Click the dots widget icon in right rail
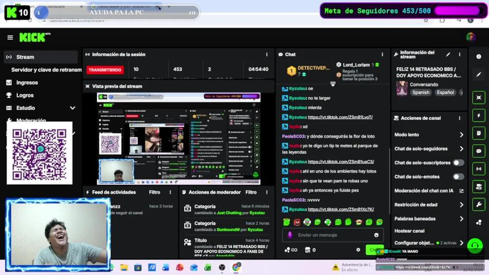489x275 pixels. pos(479,222)
